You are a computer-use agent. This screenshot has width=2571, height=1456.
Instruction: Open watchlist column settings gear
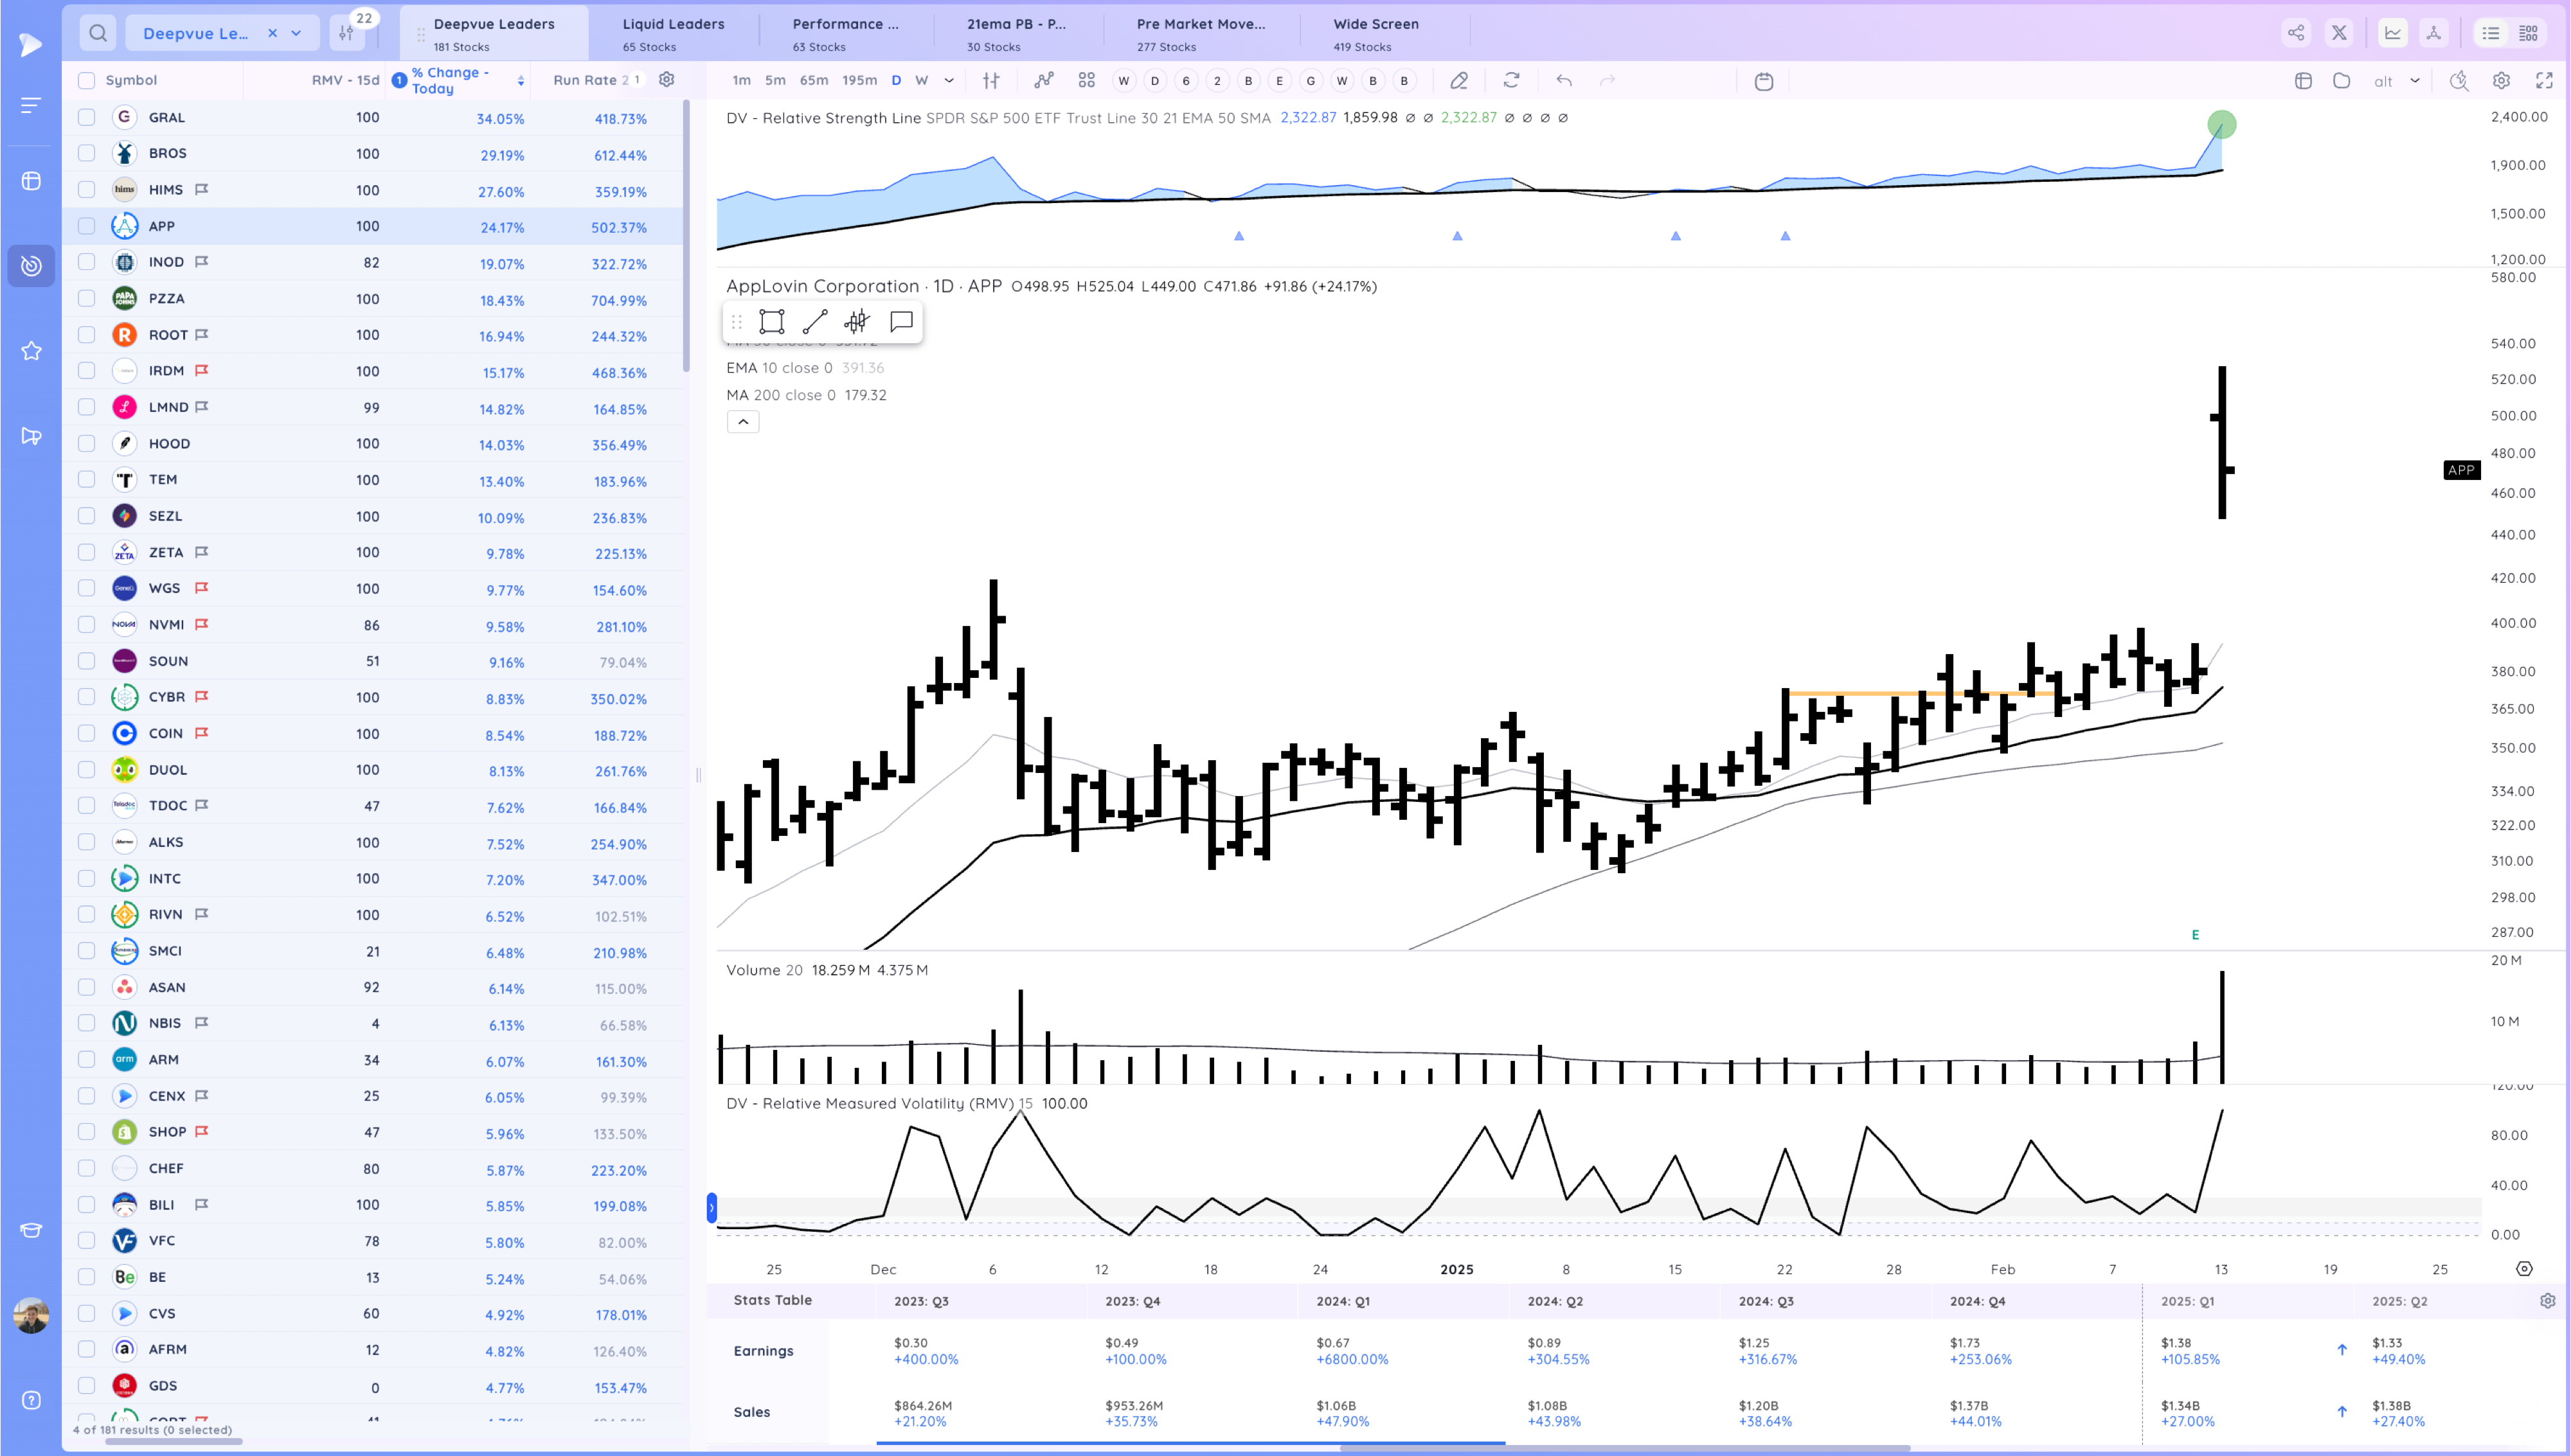667,80
